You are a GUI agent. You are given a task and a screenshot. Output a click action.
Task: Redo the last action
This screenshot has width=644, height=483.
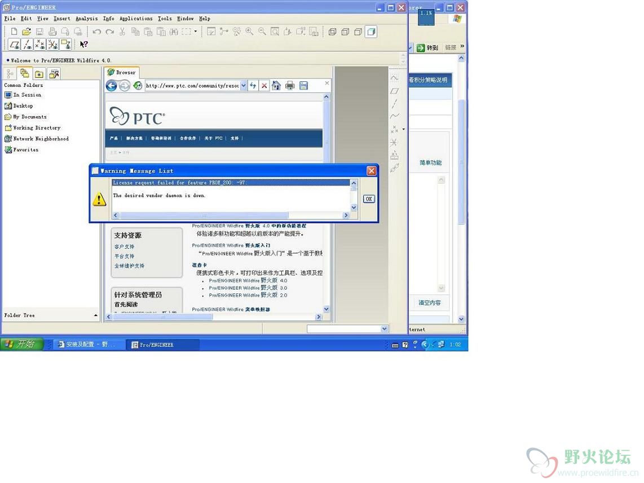tap(109, 32)
